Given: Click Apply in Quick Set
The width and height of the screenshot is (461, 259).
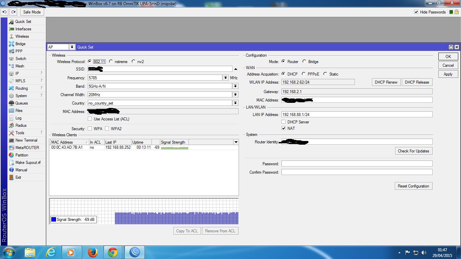Looking at the screenshot, I should click(448, 74).
